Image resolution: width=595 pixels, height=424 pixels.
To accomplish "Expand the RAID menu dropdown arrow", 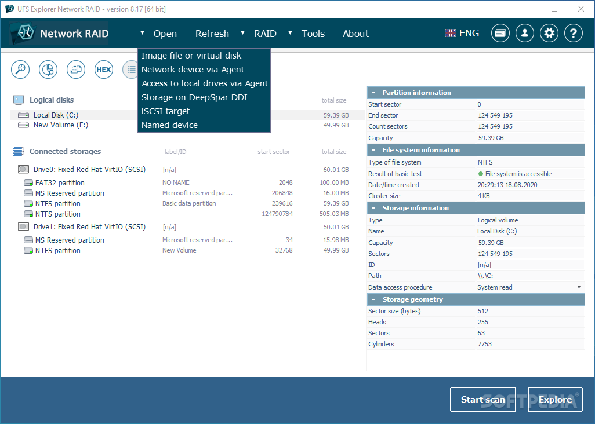I will 243,33.
